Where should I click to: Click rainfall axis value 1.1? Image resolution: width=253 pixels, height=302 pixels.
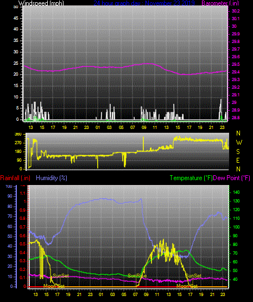pyautogui.click(x=23, y=193)
